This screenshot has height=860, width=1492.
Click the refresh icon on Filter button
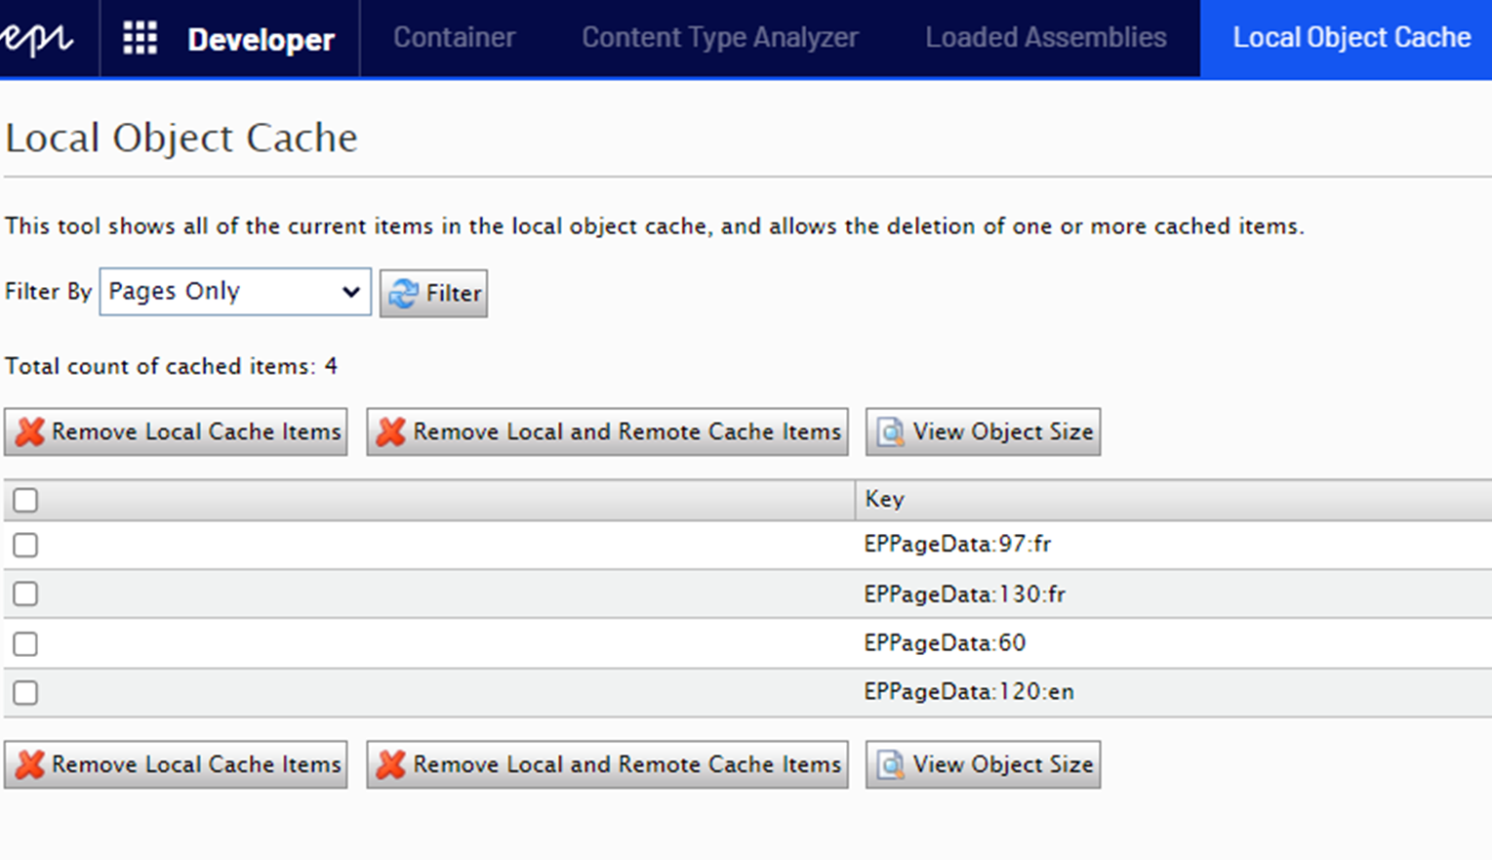pyautogui.click(x=403, y=293)
